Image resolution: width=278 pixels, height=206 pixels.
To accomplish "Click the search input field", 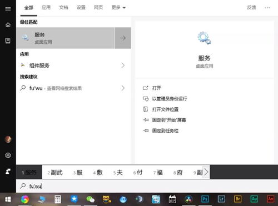I will [x=146, y=186].
